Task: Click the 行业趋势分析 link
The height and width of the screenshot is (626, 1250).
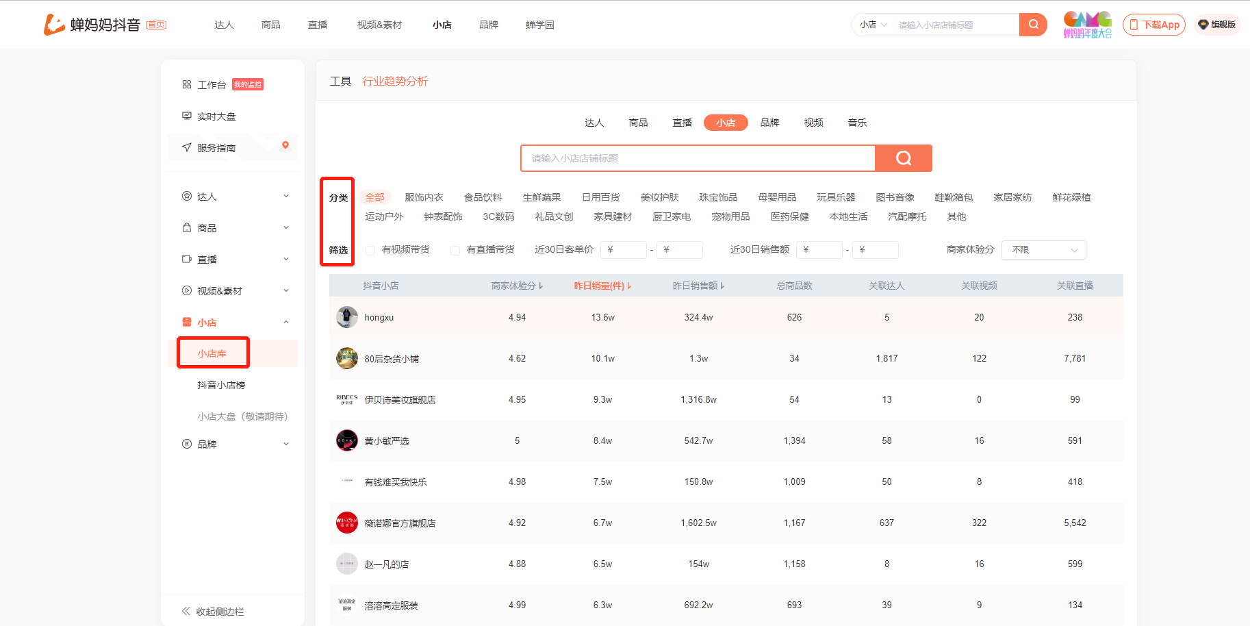Action: coord(395,81)
